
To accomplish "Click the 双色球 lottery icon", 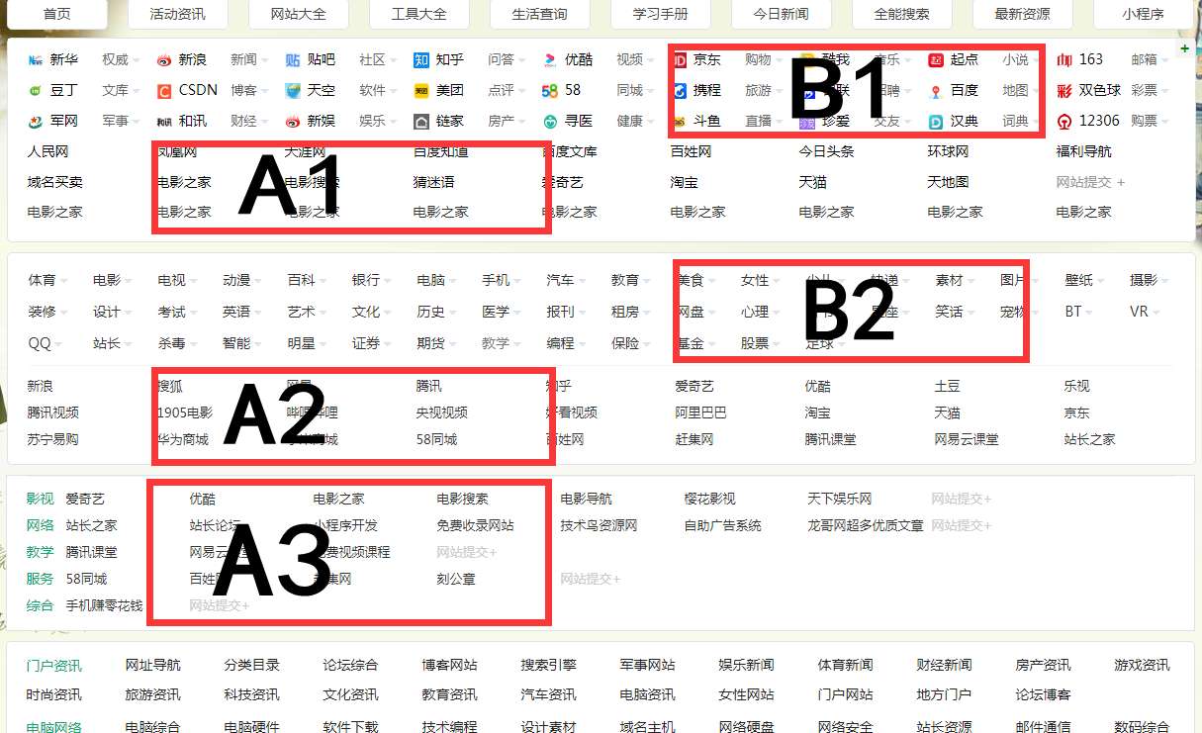I will [x=1064, y=91].
